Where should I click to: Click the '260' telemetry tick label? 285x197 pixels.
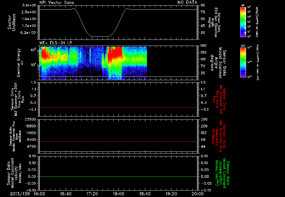click(204, 119)
